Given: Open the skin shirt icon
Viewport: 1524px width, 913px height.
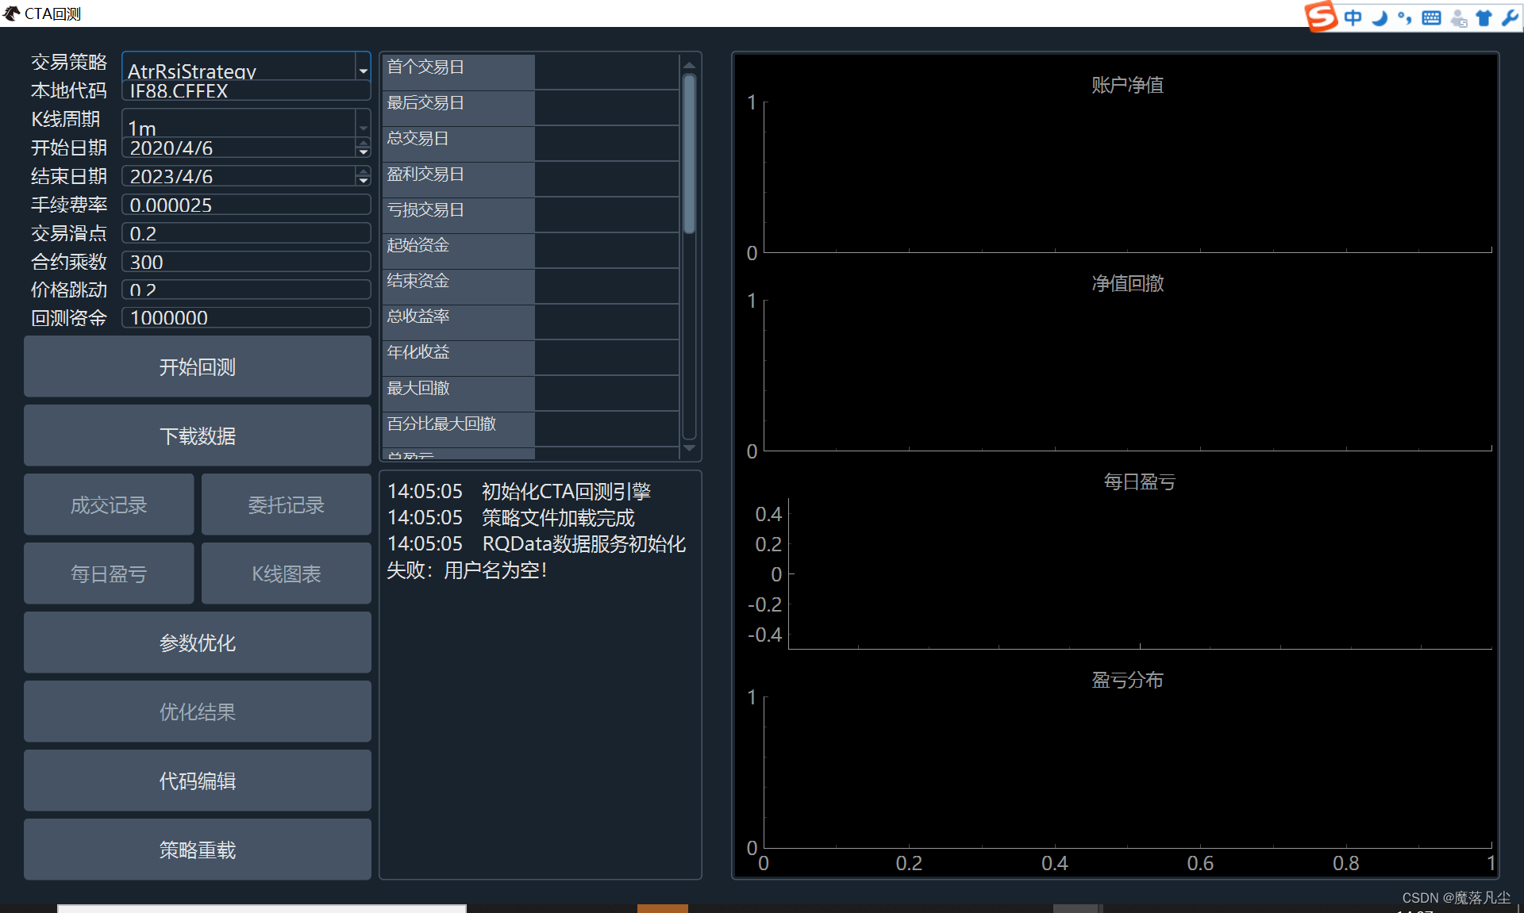Looking at the screenshot, I should coord(1484,17).
